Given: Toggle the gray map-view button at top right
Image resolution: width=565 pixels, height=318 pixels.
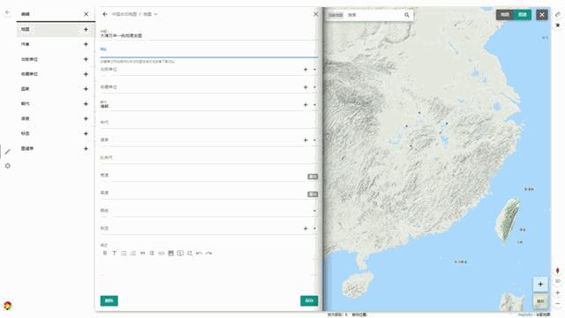Looking at the screenshot, I should pos(505,14).
